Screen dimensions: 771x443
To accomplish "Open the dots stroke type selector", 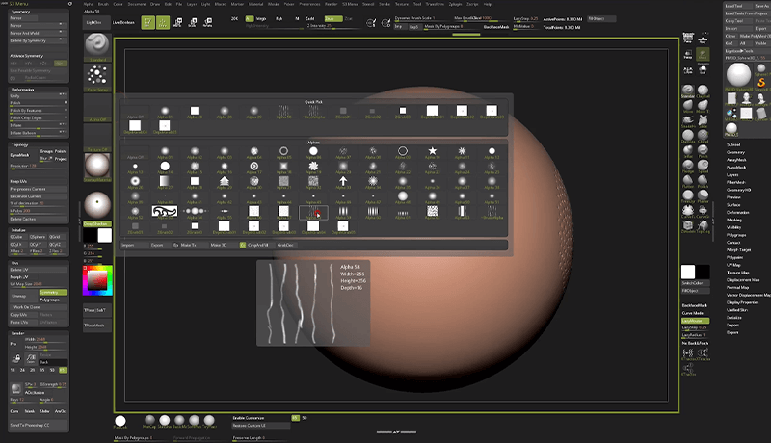I will pyautogui.click(x=97, y=76).
